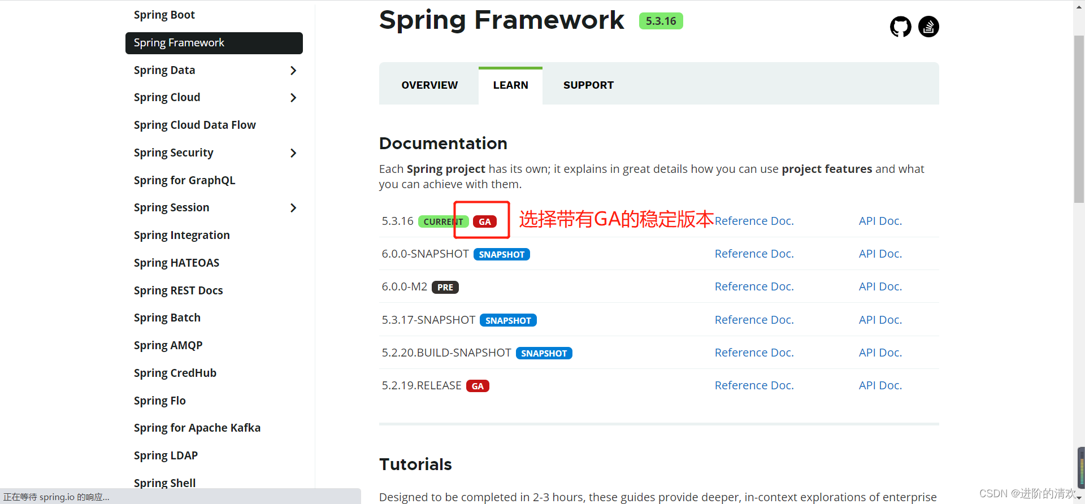Open API Doc. for 5.3.16
This screenshot has width=1085, height=504.
(x=880, y=221)
